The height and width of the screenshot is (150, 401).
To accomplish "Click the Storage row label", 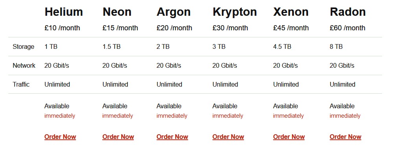I will point(24,47).
